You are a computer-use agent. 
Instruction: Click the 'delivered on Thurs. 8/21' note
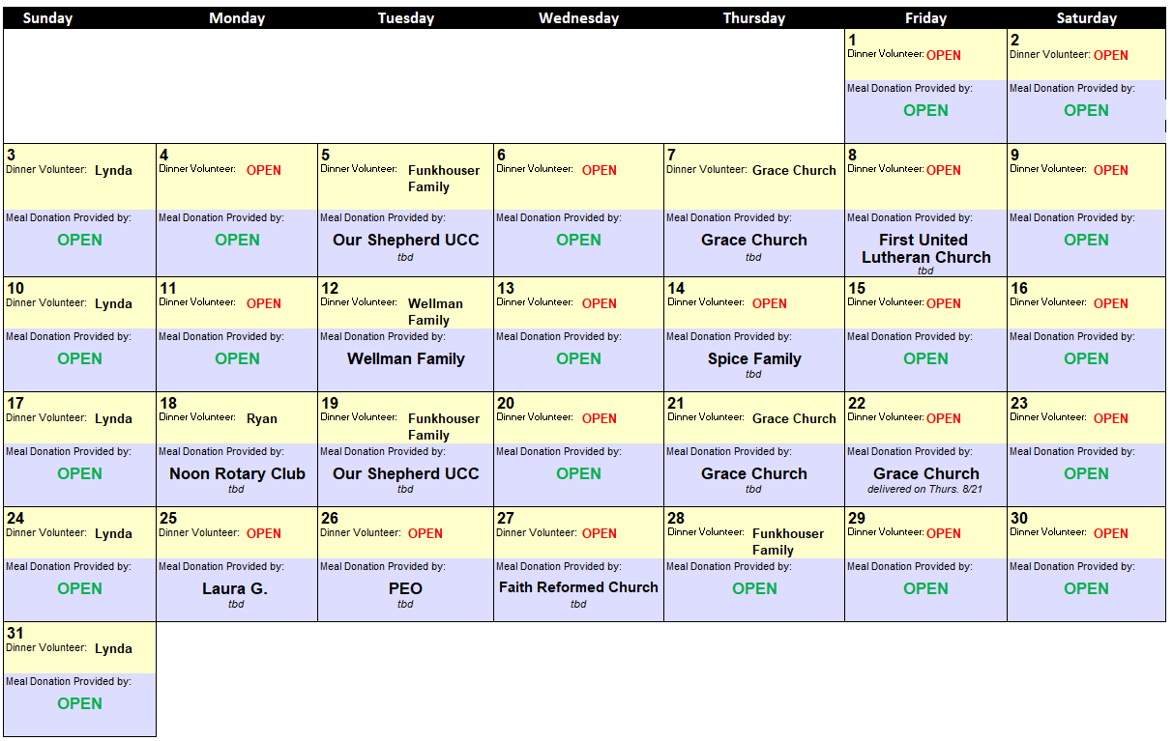click(925, 489)
